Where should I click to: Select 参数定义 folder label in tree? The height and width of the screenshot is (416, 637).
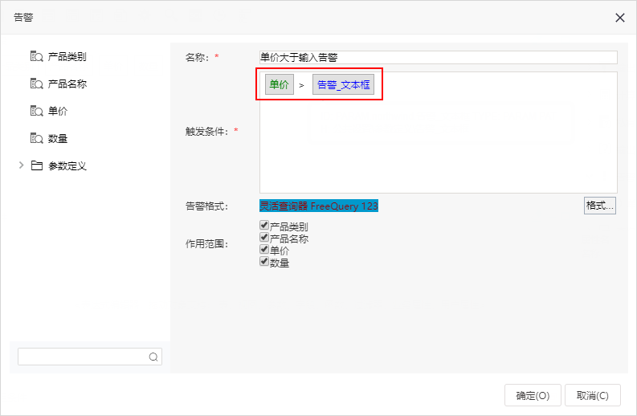[x=67, y=165]
